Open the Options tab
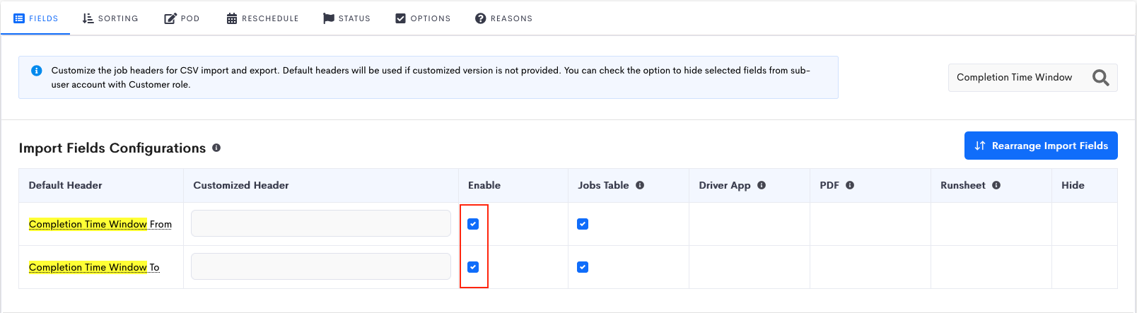Screen dimensions: 1137x313 (x=423, y=18)
